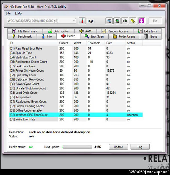170x175 pixels.
Task: Click the camera save screenshot icon
Action: [x=125, y=21]
